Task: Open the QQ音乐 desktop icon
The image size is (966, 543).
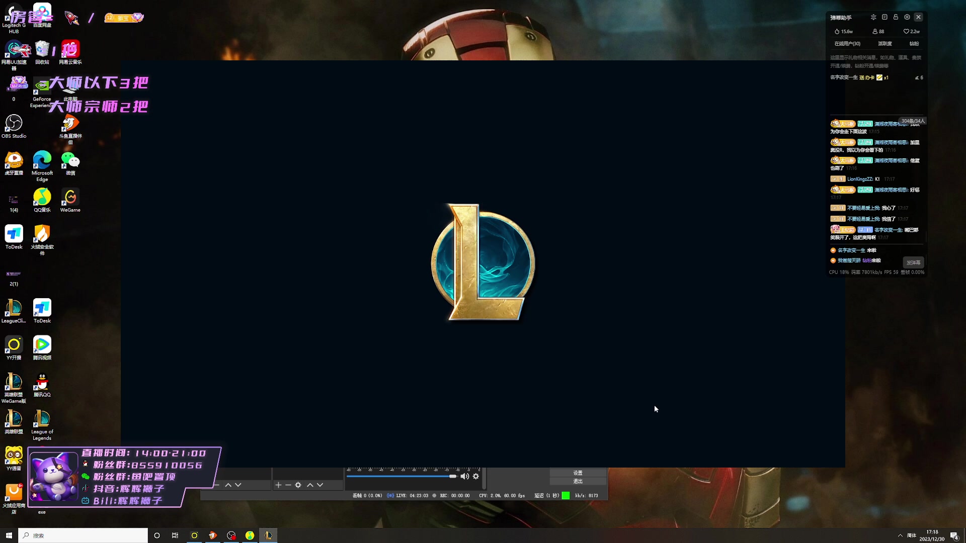Action: tap(42, 200)
